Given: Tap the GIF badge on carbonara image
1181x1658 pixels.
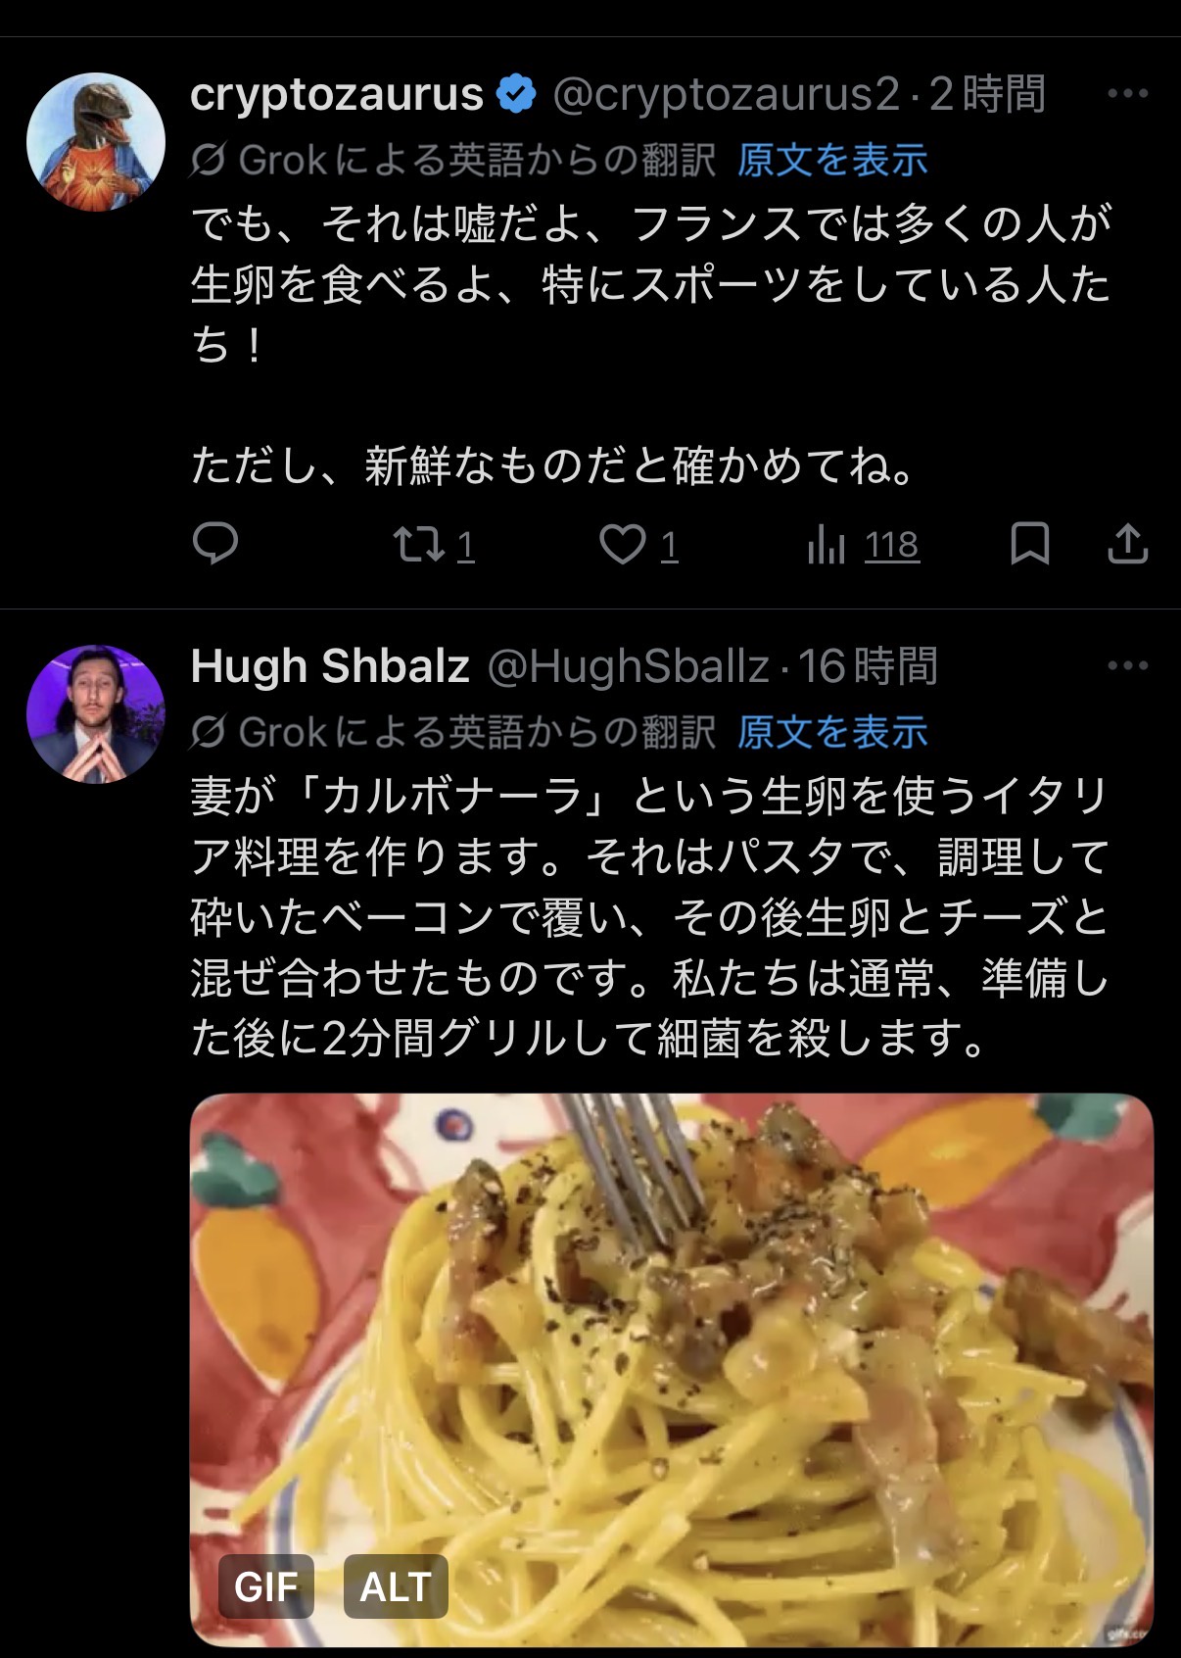Looking at the screenshot, I should [x=265, y=1586].
